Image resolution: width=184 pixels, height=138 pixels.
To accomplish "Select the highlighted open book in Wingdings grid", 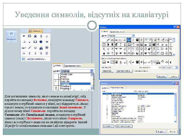I will [129, 40].
